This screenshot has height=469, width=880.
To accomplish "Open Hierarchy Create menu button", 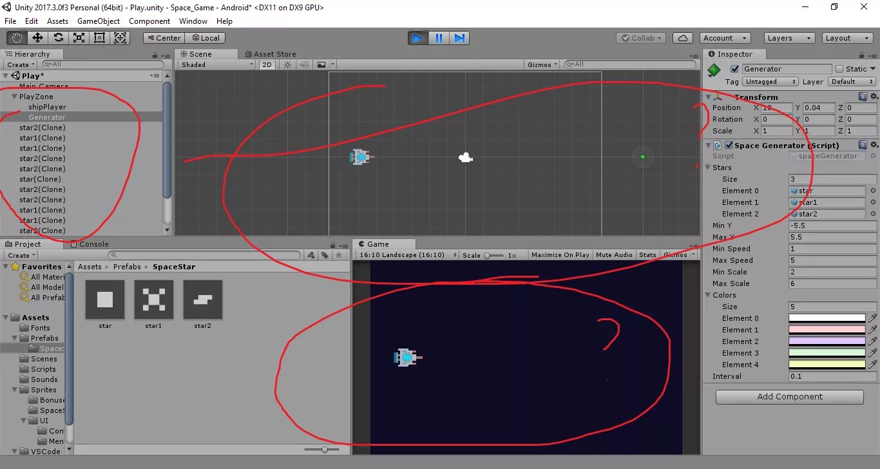I will 21,64.
